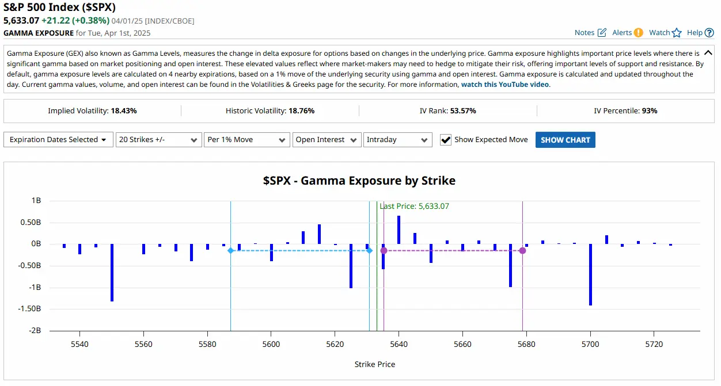
Task: Click the Help link text
Action: [x=695, y=33]
